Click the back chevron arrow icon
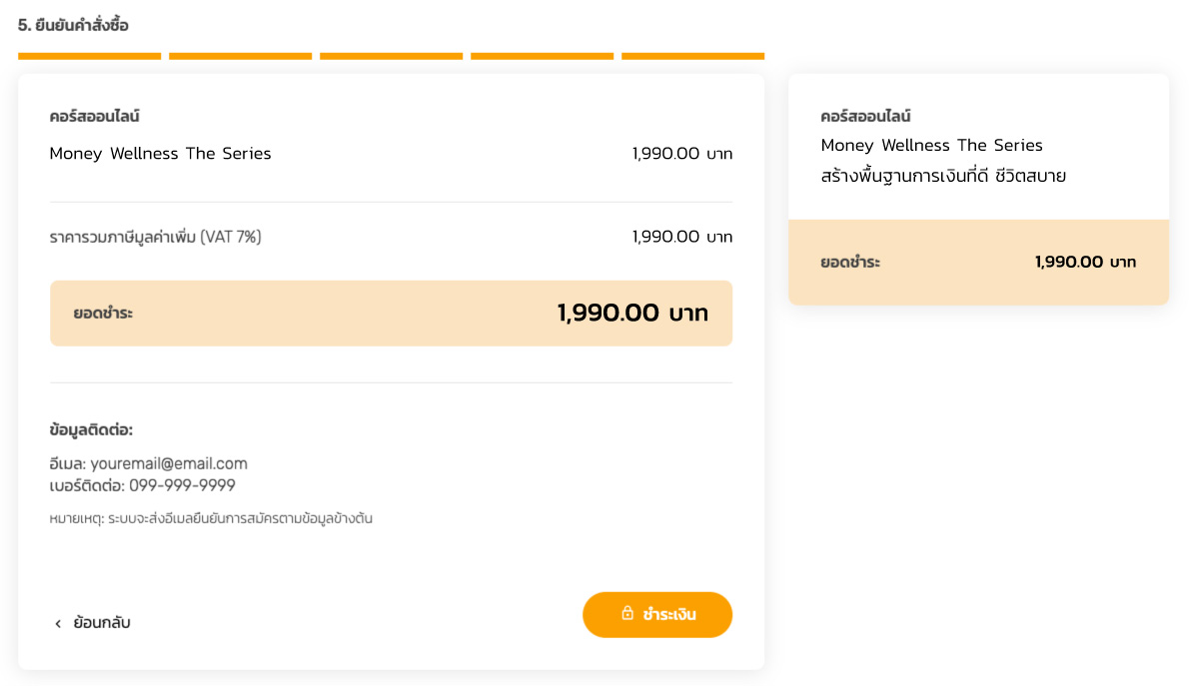 pos(58,623)
